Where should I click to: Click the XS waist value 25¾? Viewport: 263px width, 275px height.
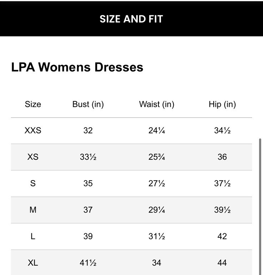pyautogui.click(x=157, y=157)
